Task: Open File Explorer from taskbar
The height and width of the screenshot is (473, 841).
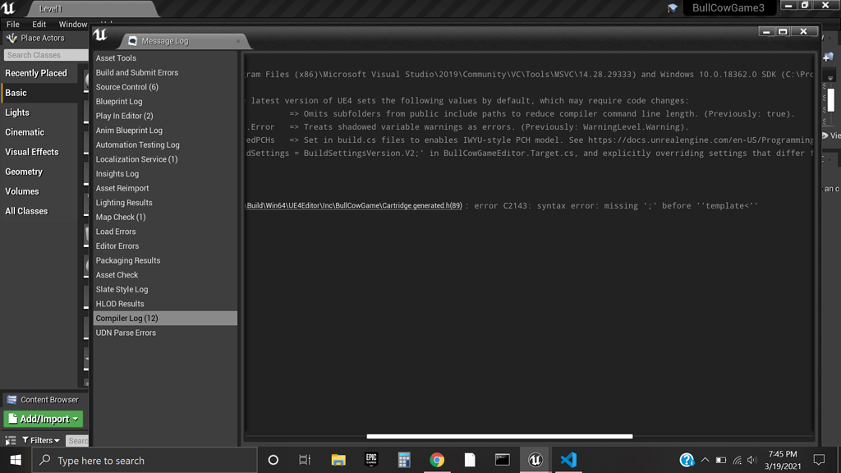Action: [338, 460]
